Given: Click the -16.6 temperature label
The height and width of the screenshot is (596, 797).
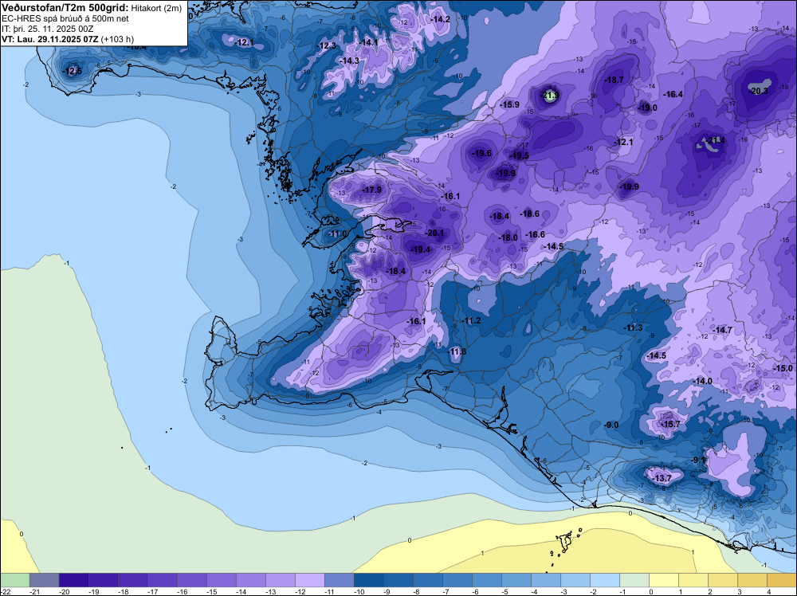Looking at the screenshot, I should click(535, 234).
